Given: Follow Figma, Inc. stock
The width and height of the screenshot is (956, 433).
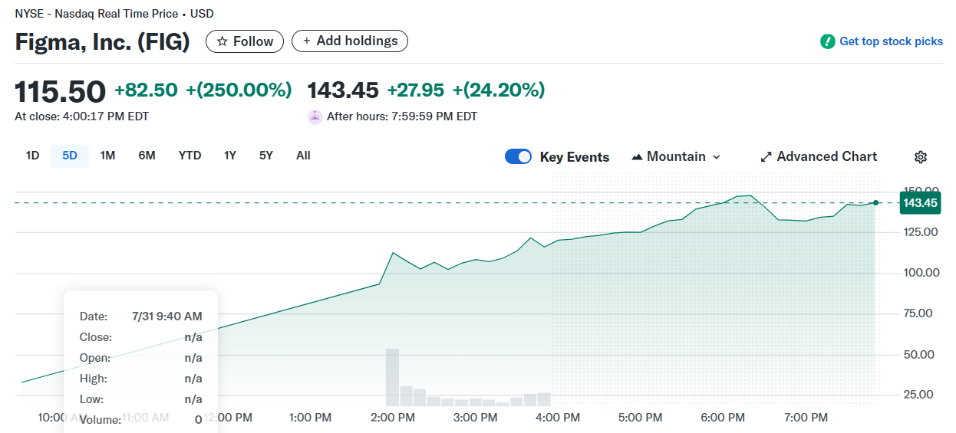Looking at the screenshot, I should (245, 41).
